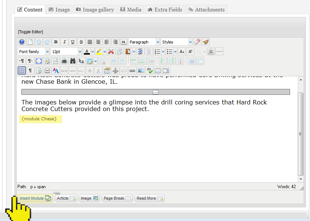
Task: Insert a bulleted list
Action: 170,52
